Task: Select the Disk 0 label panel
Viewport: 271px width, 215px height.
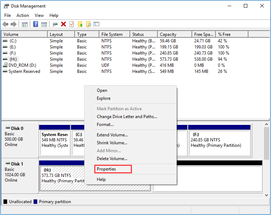Action: (x=20, y=140)
